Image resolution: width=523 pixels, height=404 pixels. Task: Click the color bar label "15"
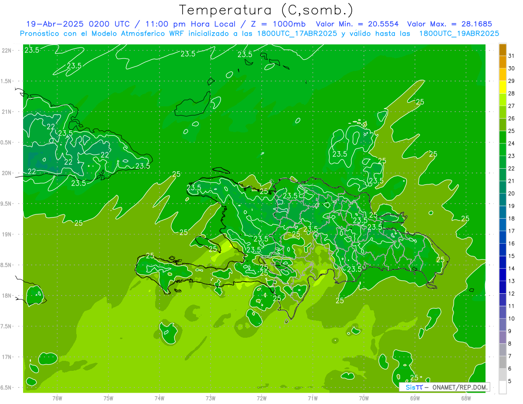(x=512, y=256)
